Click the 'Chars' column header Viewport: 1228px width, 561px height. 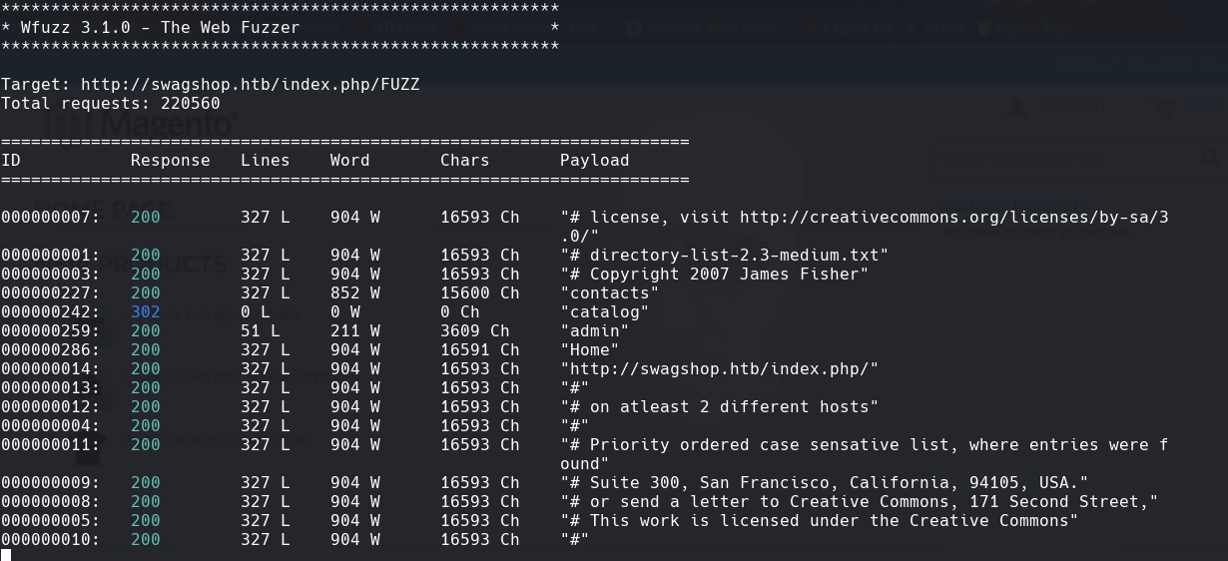[465, 160]
